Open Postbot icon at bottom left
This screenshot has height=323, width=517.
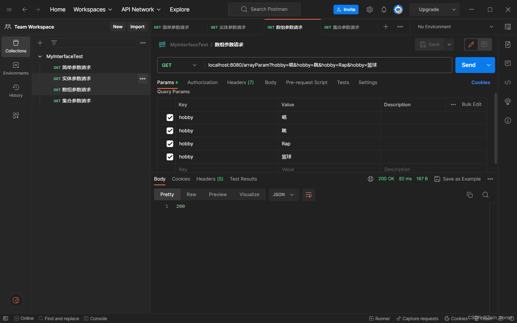(x=16, y=300)
